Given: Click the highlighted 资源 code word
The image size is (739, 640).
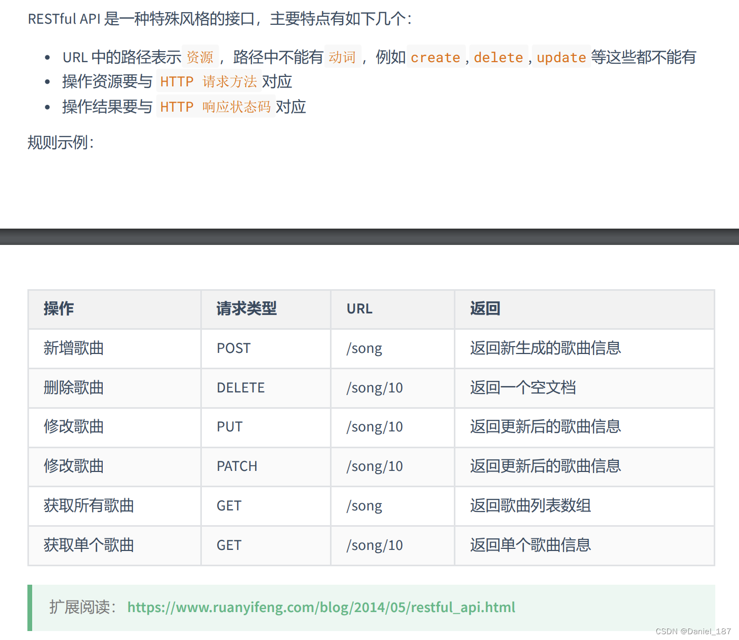Looking at the screenshot, I should coord(200,57).
